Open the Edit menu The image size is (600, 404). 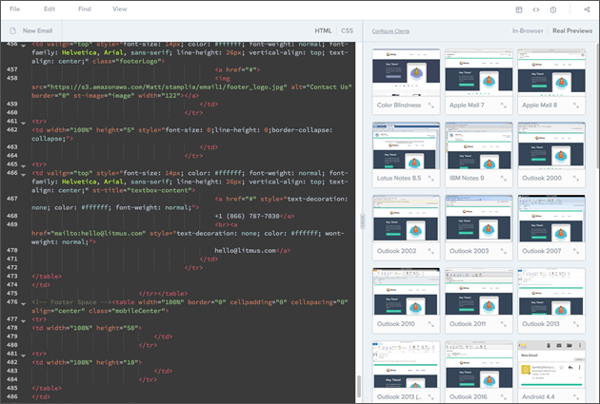click(x=50, y=9)
